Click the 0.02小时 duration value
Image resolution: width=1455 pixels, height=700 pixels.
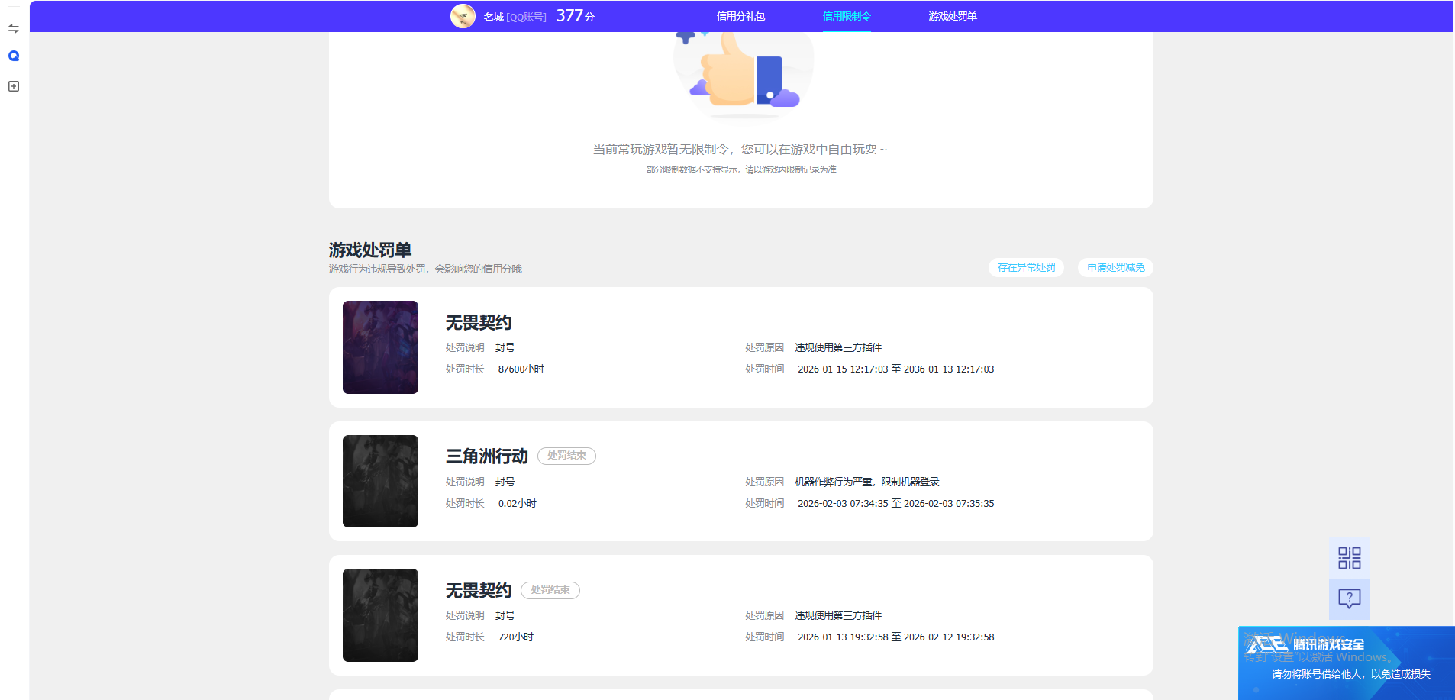click(x=518, y=504)
